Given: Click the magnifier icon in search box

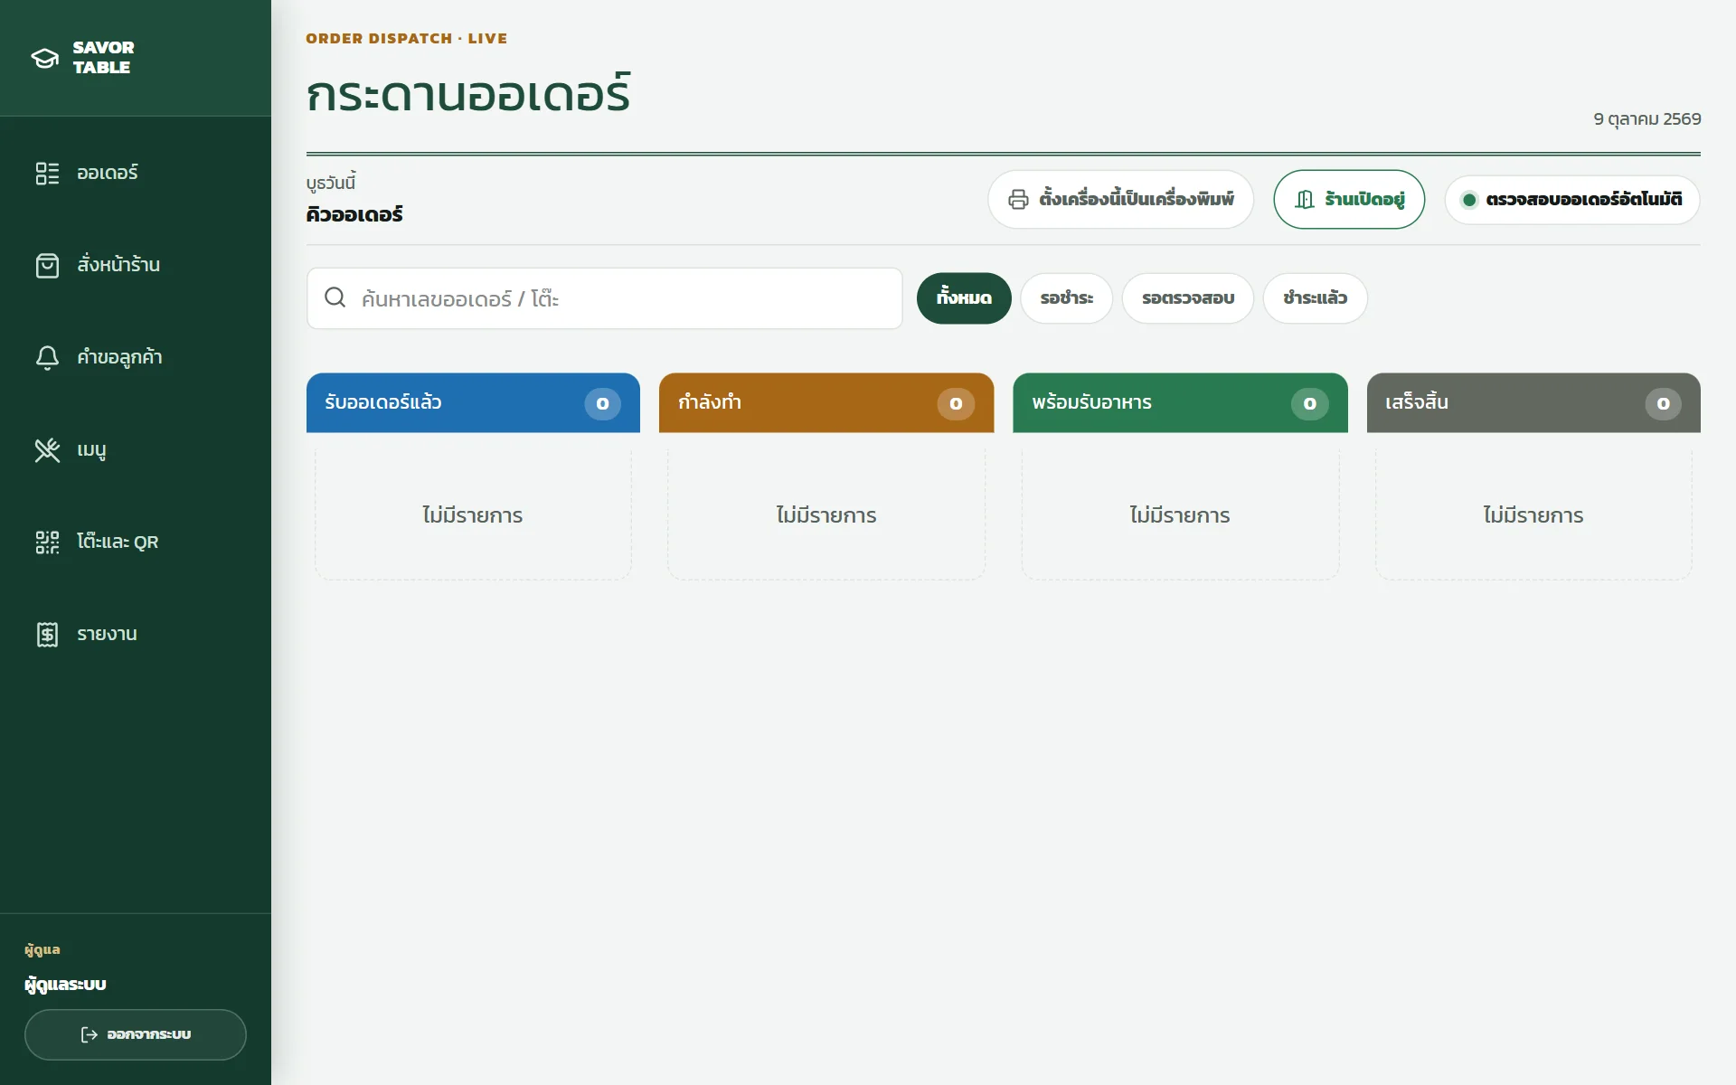Looking at the screenshot, I should [x=335, y=297].
